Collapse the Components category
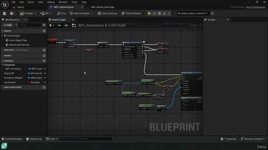 tap(2, 65)
